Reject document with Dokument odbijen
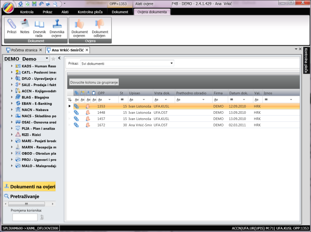311x232 pixels. [100, 26]
